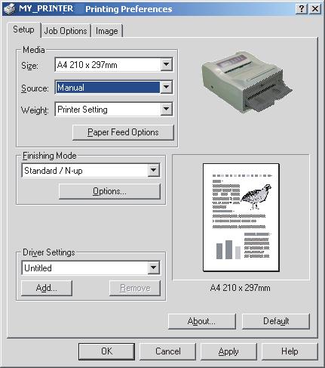Image resolution: width=325 pixels, height=368 pixels.
Task: Click the Add... button
Action: (x=47, y=288)
